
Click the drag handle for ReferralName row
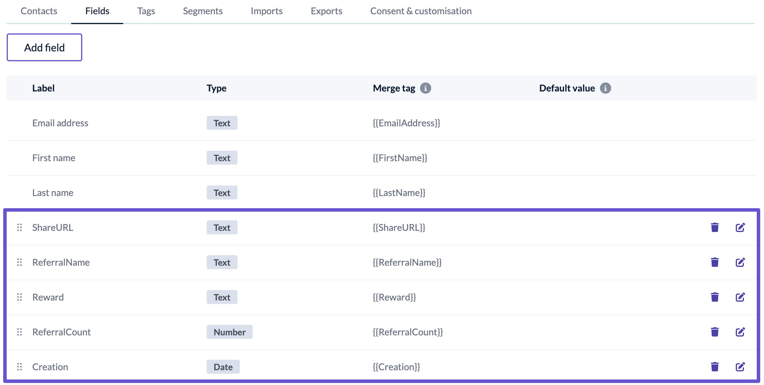pos(19,262)
